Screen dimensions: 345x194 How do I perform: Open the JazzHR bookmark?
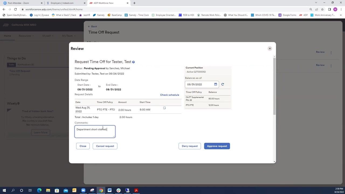coord(85,15)
